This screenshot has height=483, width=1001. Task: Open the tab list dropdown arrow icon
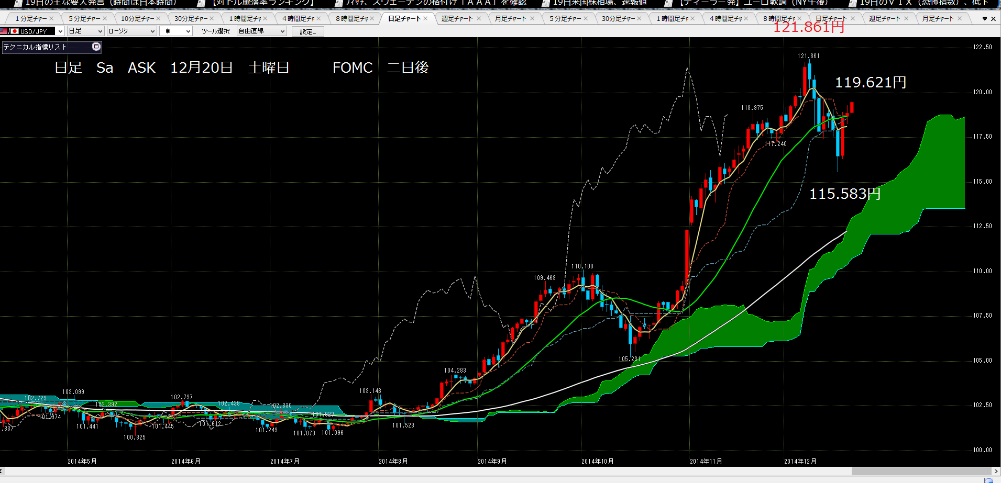point(985,19)
